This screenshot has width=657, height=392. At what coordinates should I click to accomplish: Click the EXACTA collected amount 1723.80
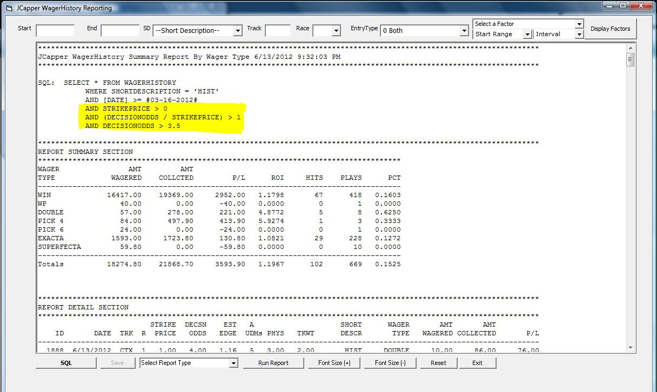tap(178, 238)
